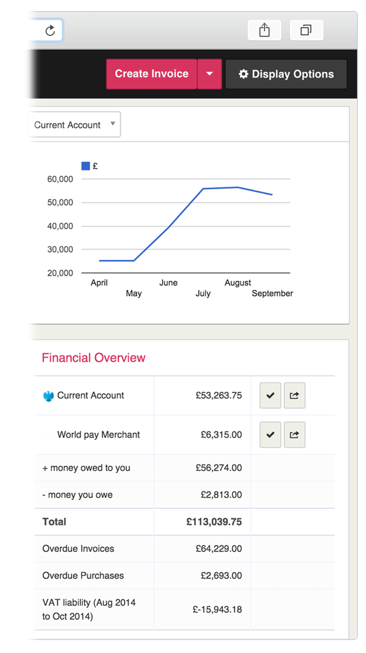The width and height of the screenshot is (366, 653).
Task: Click the gear icon in Display Options
Action: click(x=244, y=74)
